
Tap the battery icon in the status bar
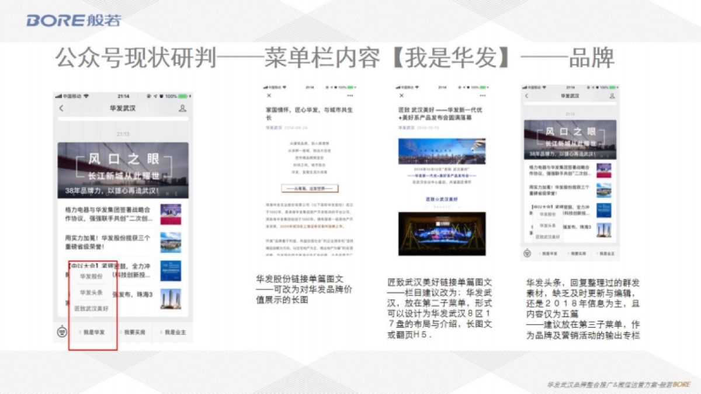coord(184,97)
